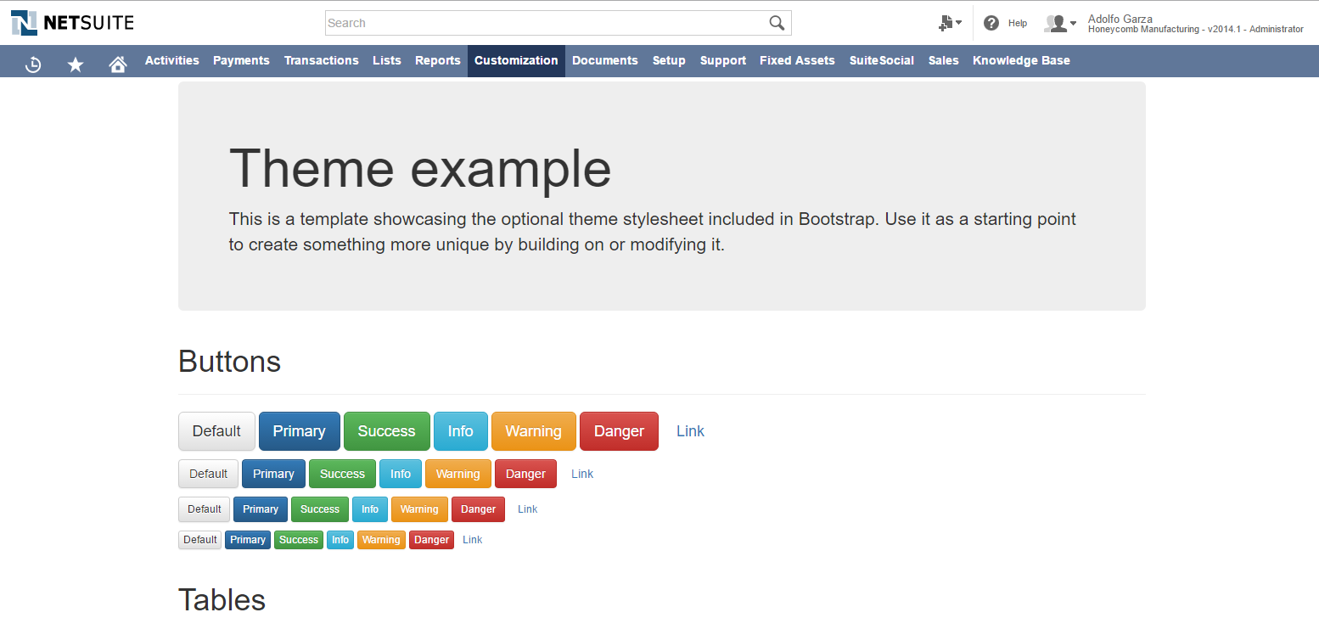Click the second-row Danger button
The image size is (1319, 618).
525,474
